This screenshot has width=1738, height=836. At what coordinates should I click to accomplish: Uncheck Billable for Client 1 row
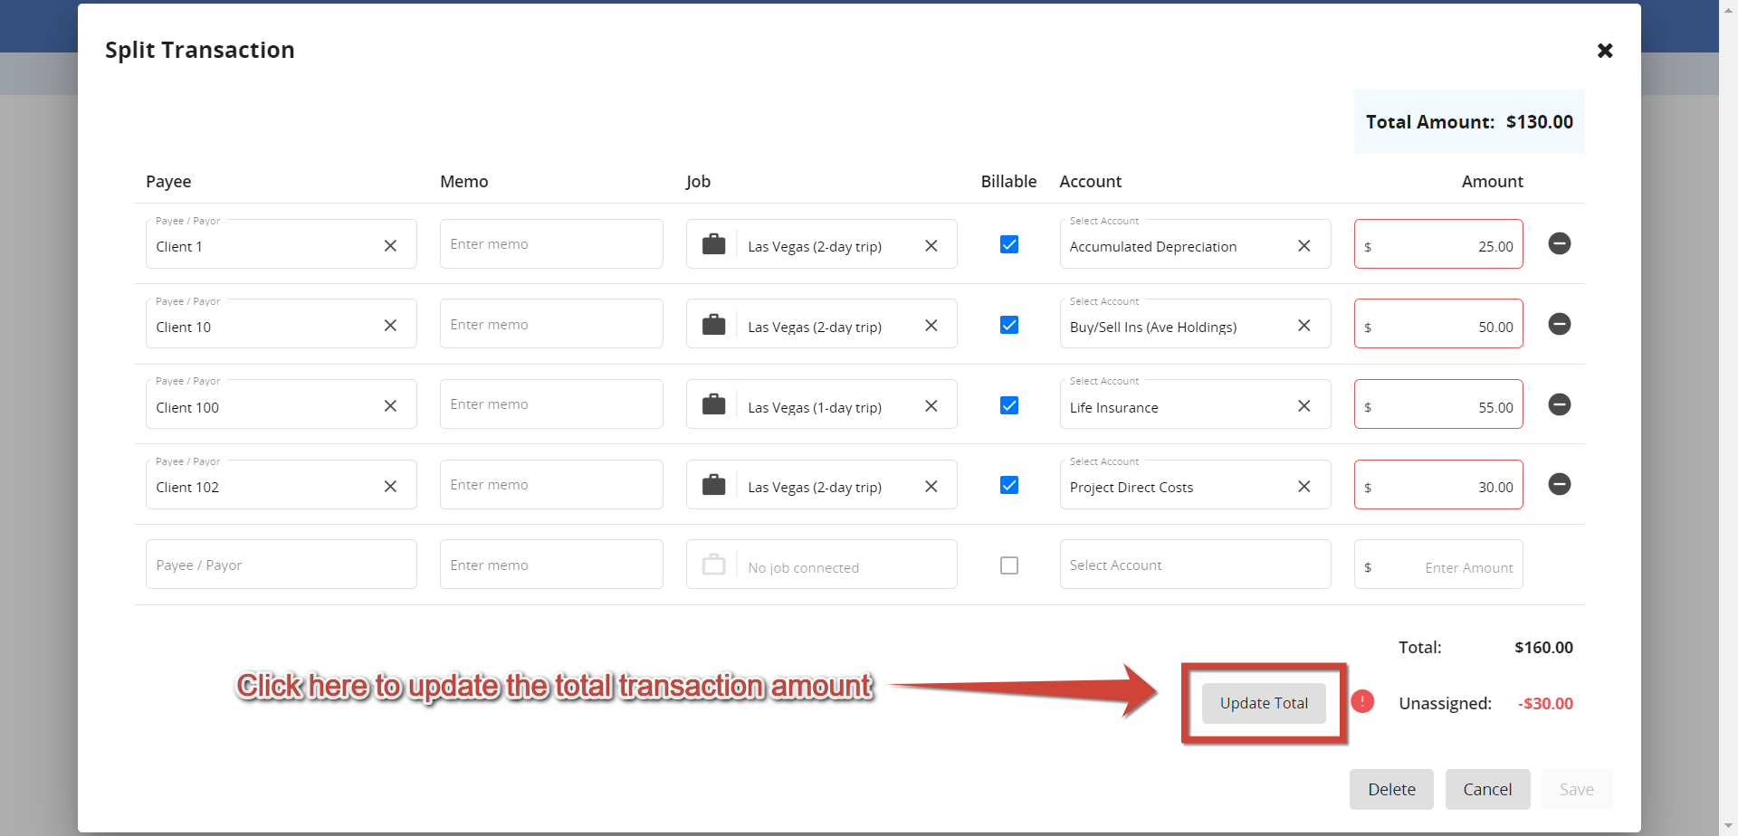point(1009,244)
